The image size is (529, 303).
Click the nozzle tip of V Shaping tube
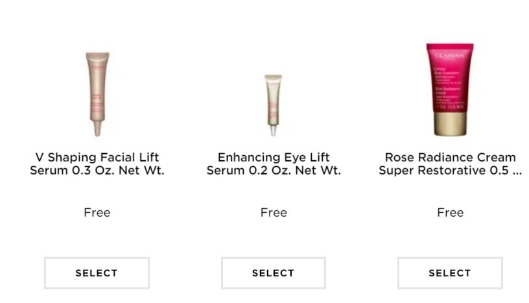coord(97,128)
